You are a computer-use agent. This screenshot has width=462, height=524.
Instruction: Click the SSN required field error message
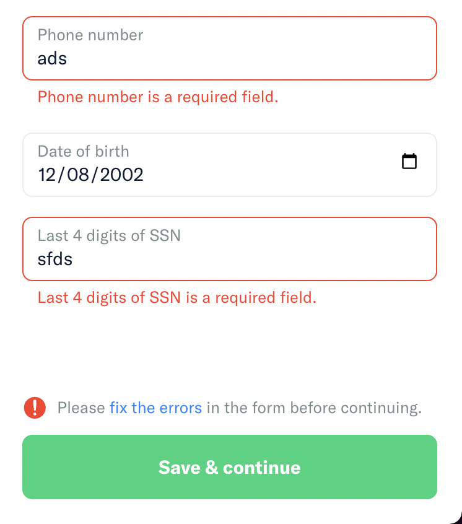[x=175, y=298]
